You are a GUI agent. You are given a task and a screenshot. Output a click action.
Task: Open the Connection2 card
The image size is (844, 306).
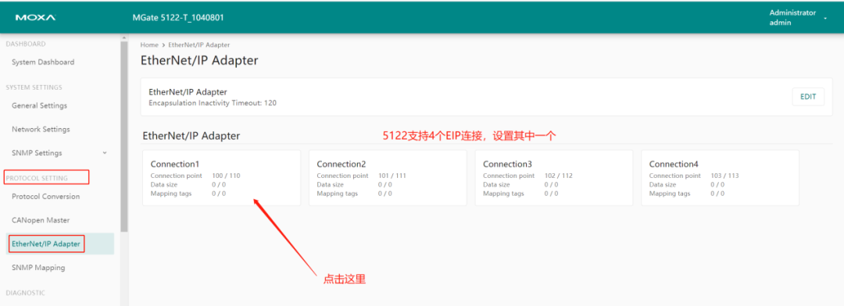point(388,178)
